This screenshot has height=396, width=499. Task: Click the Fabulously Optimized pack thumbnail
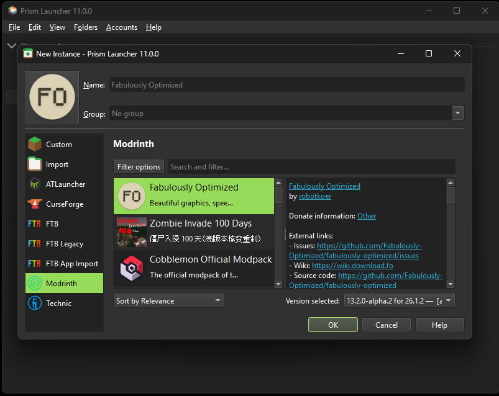click(132, 196)
